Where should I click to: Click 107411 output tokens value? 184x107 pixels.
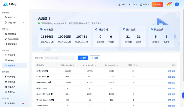click(82, 37)
